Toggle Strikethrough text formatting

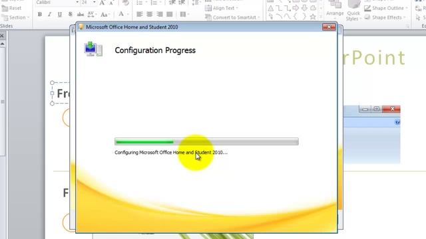pos(81,15)
